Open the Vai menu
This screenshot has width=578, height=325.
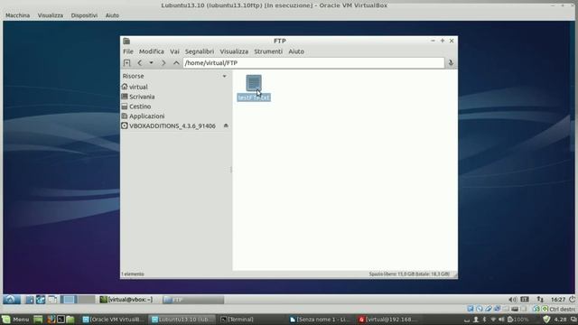coord(174,51)
